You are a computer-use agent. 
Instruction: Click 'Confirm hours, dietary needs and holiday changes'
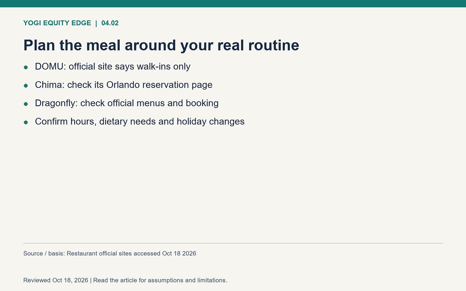(140, 122)
